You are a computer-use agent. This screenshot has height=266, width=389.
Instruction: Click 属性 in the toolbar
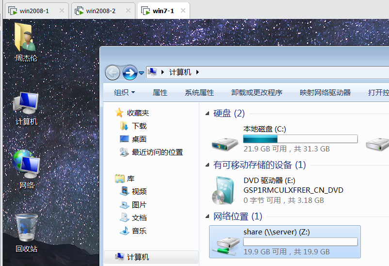160,93
